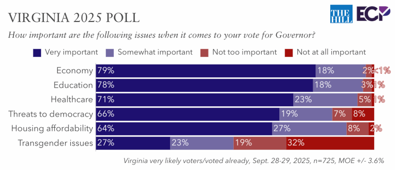Select Threats to democracy 66% bar
The image size is (395, 170).
pos(187,114)
